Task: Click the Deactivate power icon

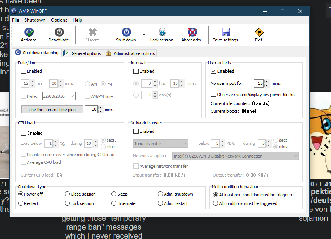Action: pyautogui.click(x=59, y=32)
